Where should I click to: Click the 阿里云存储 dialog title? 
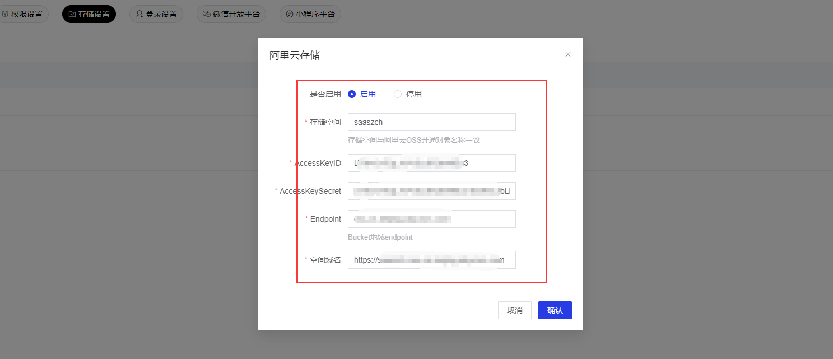295,55
